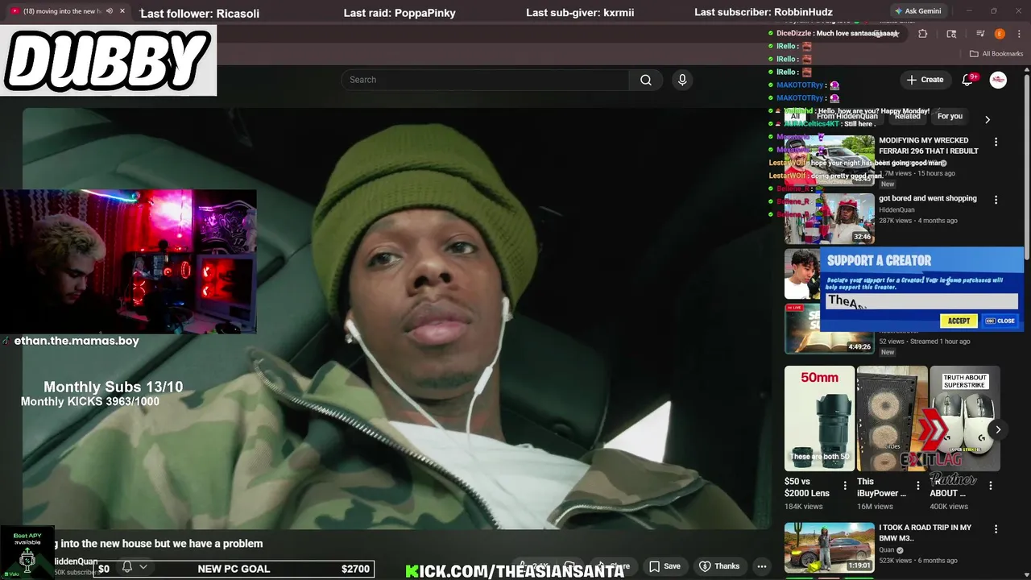Image resolution: width=1031 pixels, height=580 pixels.
Task: Open subscription notification bell dropdown
Action: click(135, 567)
